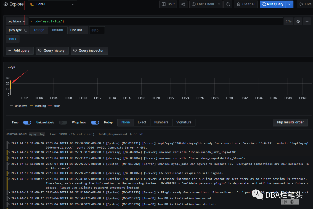Open the Query inspector
Image resolution: width=313 pixels, height=209 pixels.
pyautogui.click(x=89, y=51)
